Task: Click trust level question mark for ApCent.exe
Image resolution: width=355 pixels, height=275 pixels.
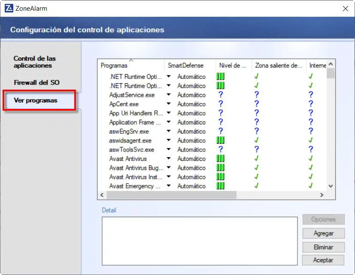Action: 221,104
